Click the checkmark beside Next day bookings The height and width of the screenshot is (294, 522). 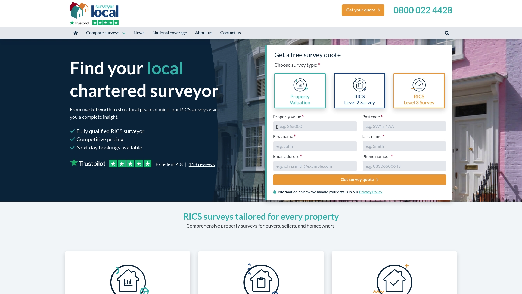pos(72,148)
